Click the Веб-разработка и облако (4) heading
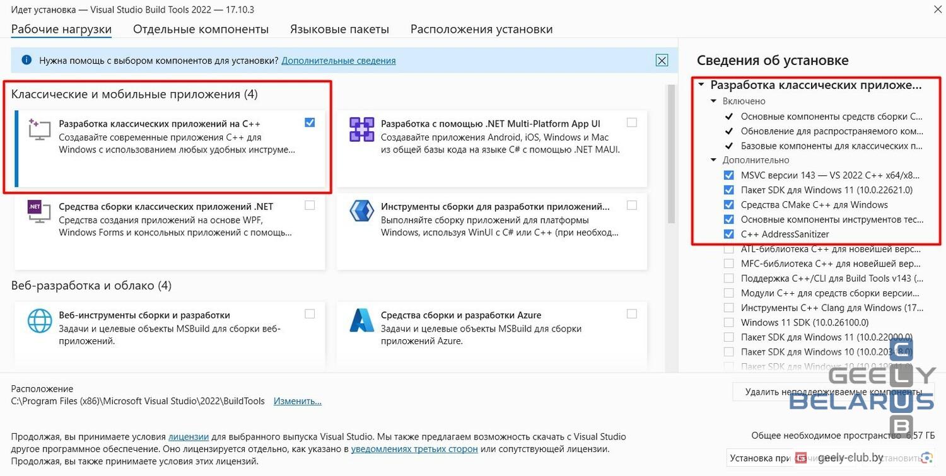The width and height of the screenshot is (946, 476). coord(91,286)
